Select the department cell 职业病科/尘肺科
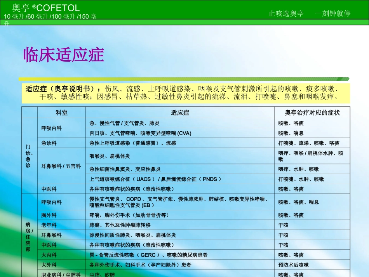This screenshot has width=369, height=277. coord(61,274)
